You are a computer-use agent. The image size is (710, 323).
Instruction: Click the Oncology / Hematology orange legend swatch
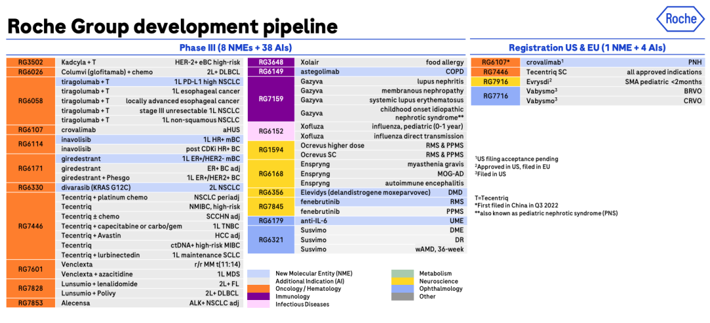(258, 289)
